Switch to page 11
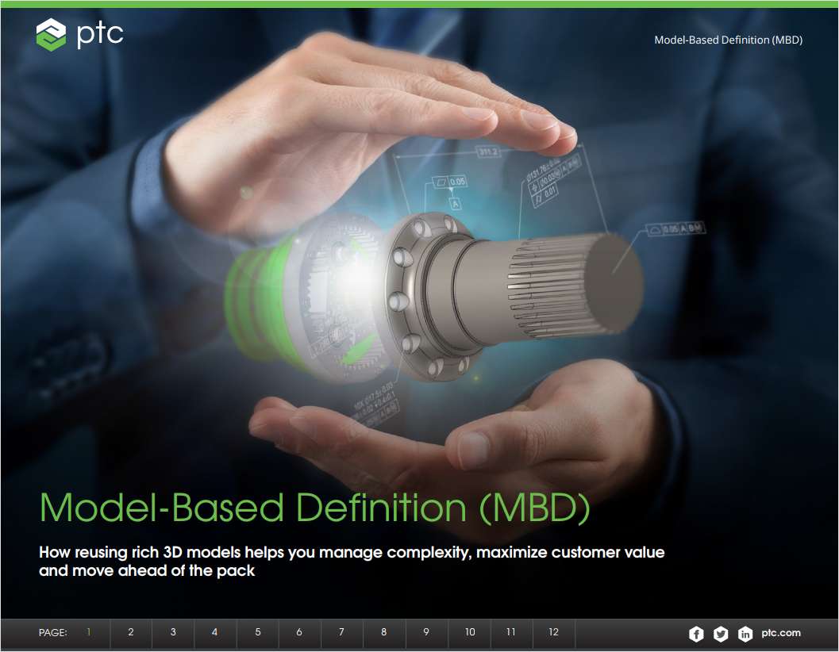This screenshot has height=652, width=839. pyautogui.click(x=511, y=632)
